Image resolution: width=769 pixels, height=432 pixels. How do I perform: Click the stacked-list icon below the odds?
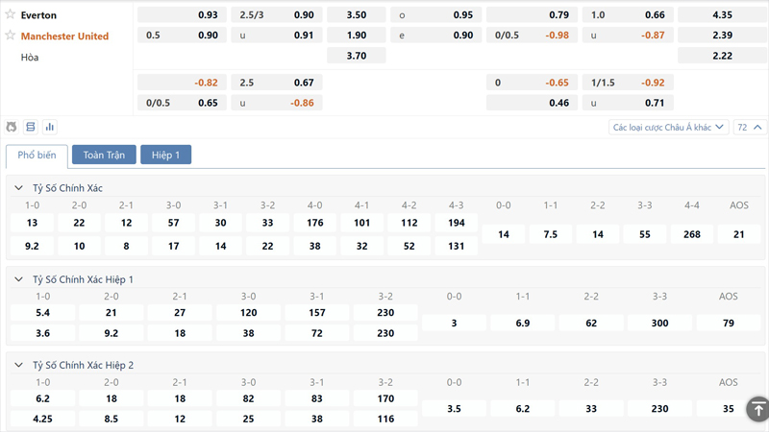31,127
